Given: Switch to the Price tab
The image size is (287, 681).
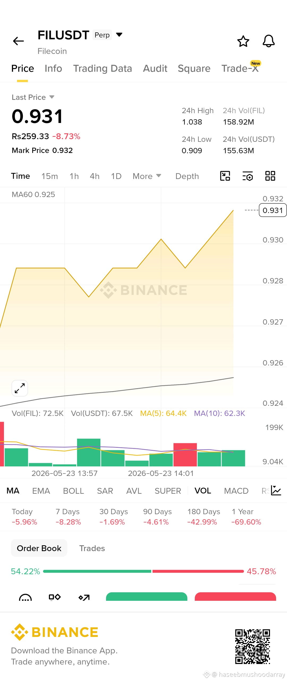Looking at the screenshot, I should [23, 69].
